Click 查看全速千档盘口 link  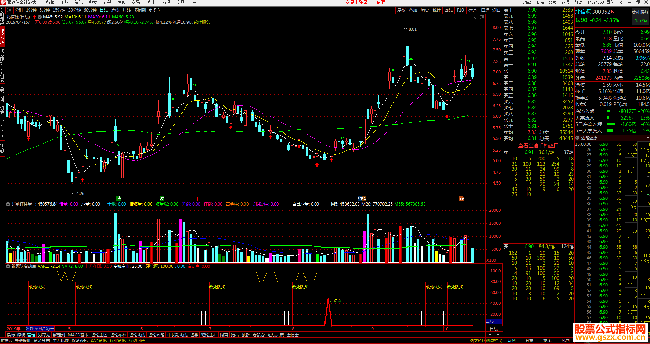[x=538, y=145]
